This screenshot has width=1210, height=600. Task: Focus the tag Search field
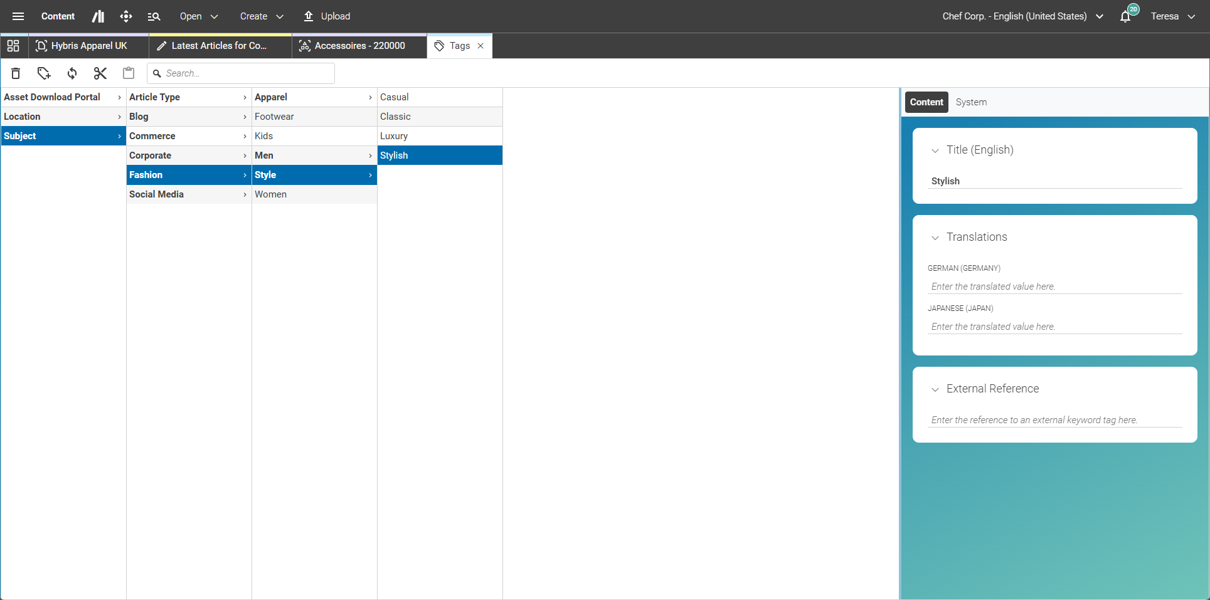pos(241,73)
